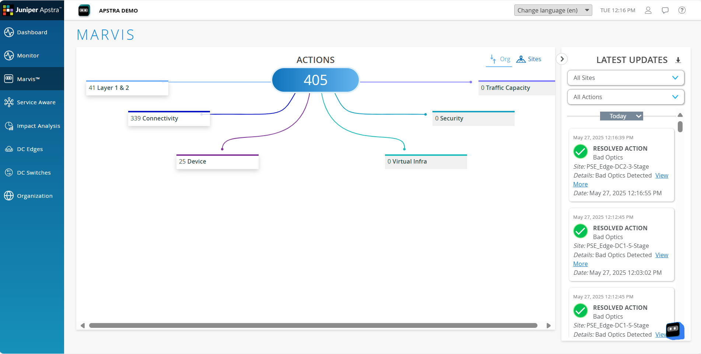Viewport: 701px width, 354px height.
Task: Go to Dashboard in the sidebar
Action: tap(32, 32)
